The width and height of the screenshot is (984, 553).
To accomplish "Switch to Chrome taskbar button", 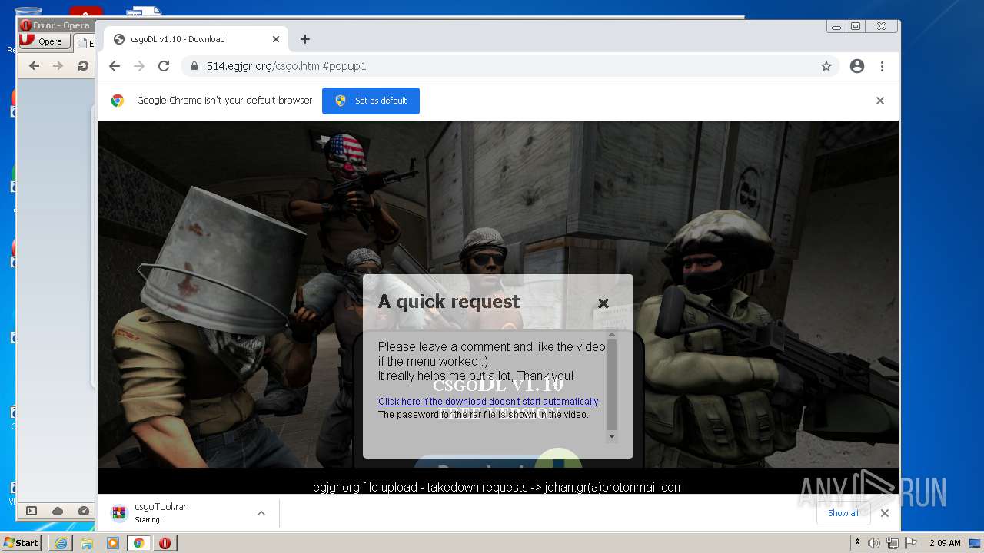I will [139, 543].
